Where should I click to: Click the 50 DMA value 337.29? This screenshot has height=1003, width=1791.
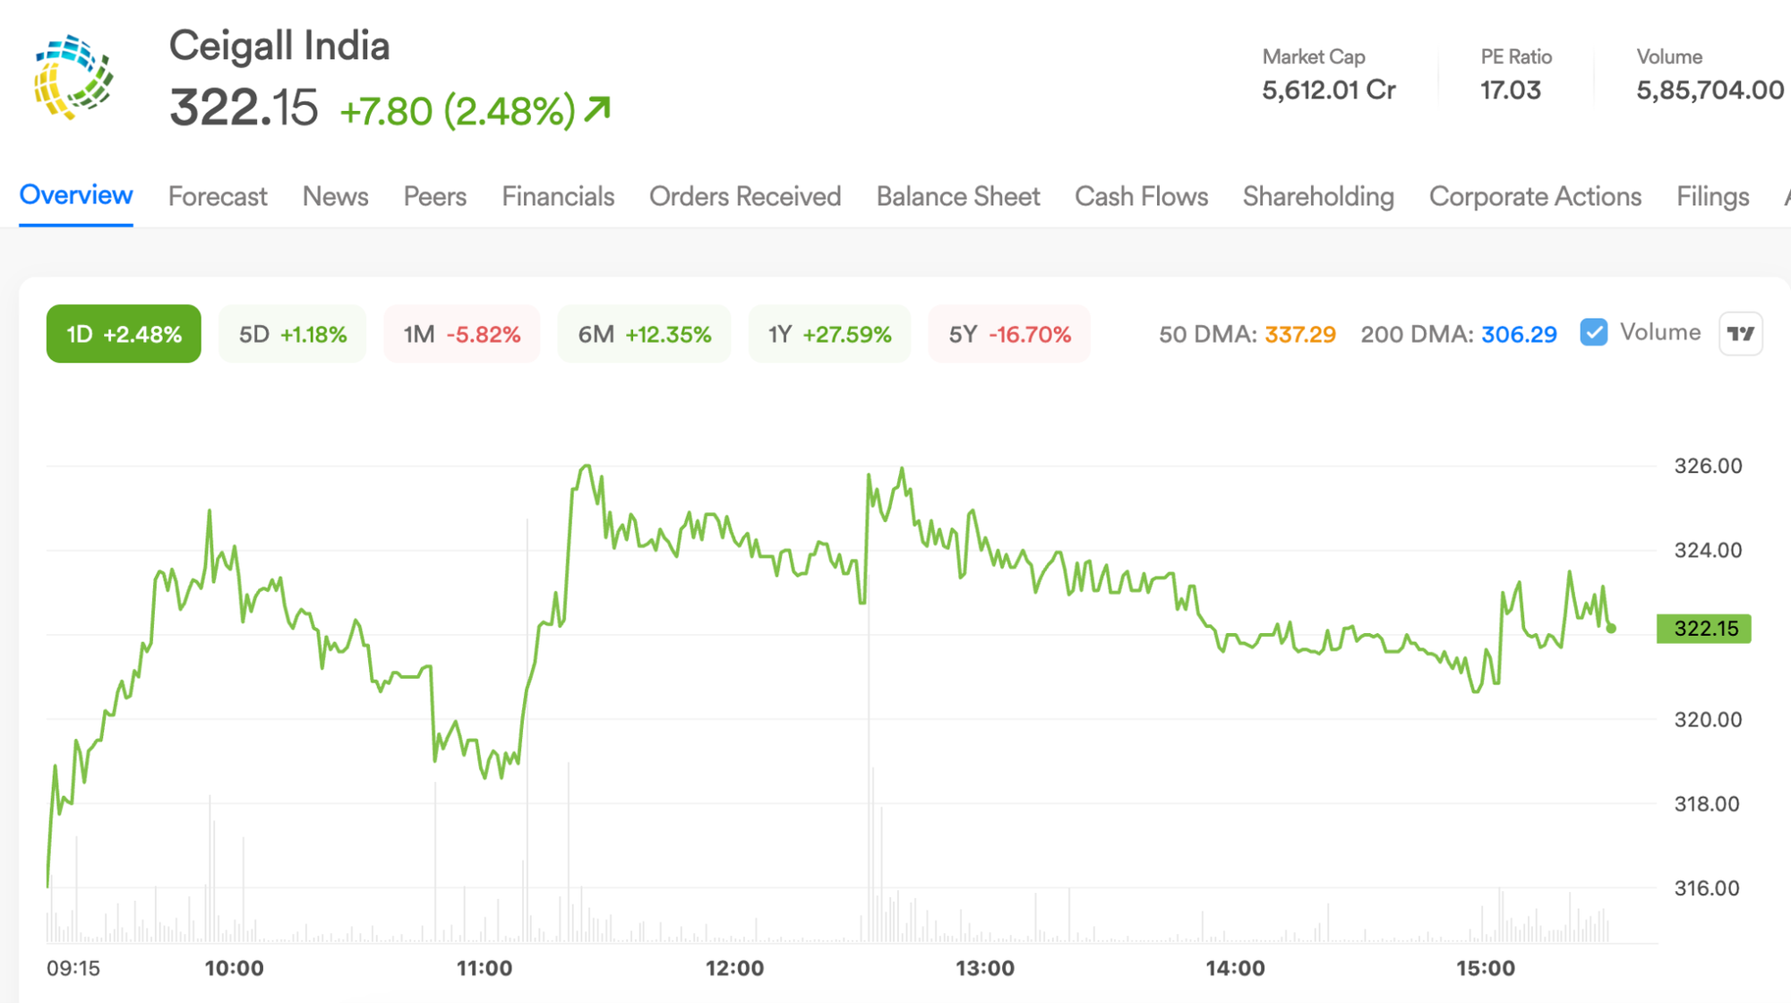tap(1300, 334)
